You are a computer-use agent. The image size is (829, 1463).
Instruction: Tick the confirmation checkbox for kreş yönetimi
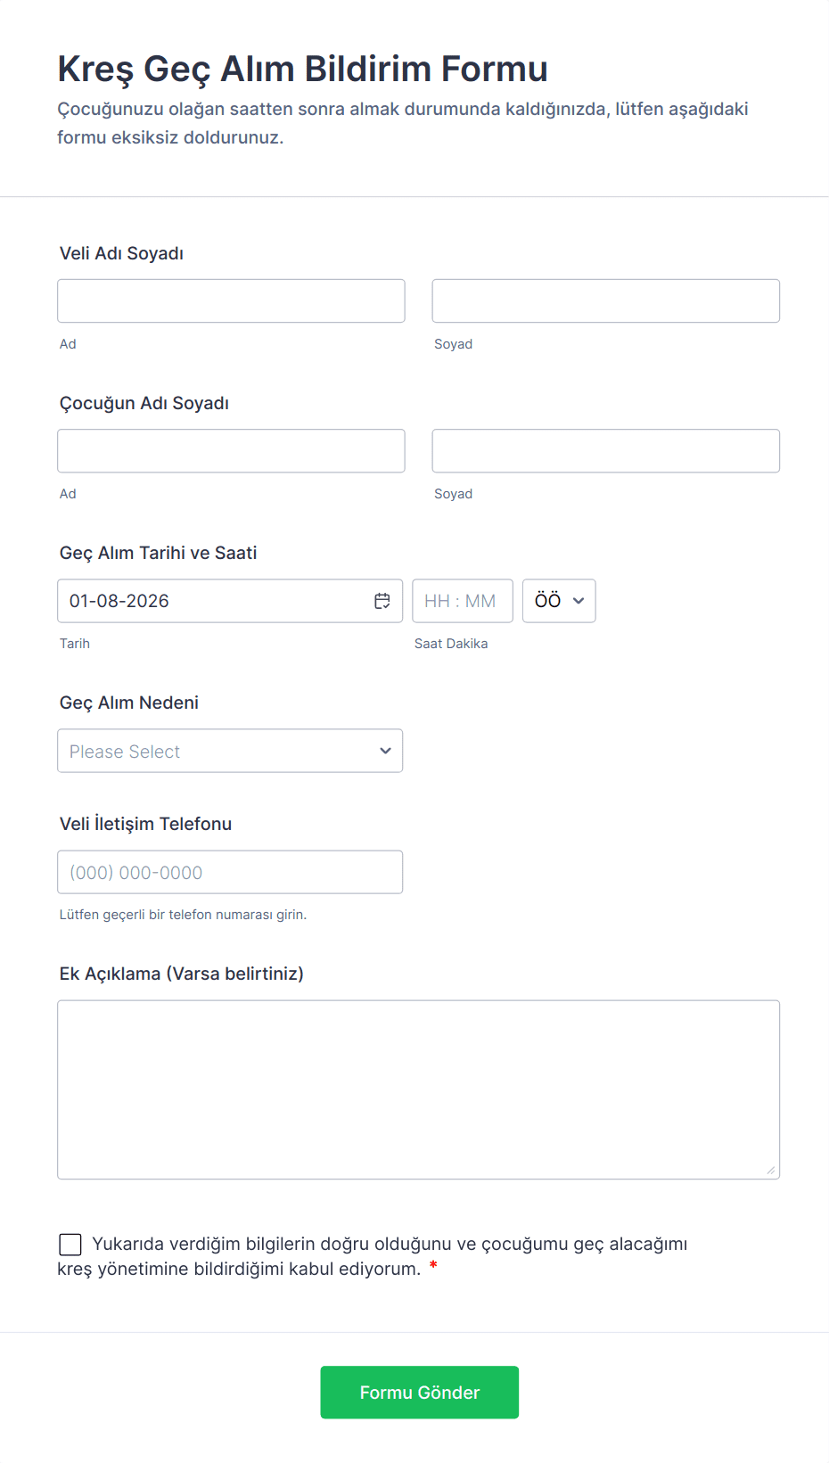coord(70,1244)
